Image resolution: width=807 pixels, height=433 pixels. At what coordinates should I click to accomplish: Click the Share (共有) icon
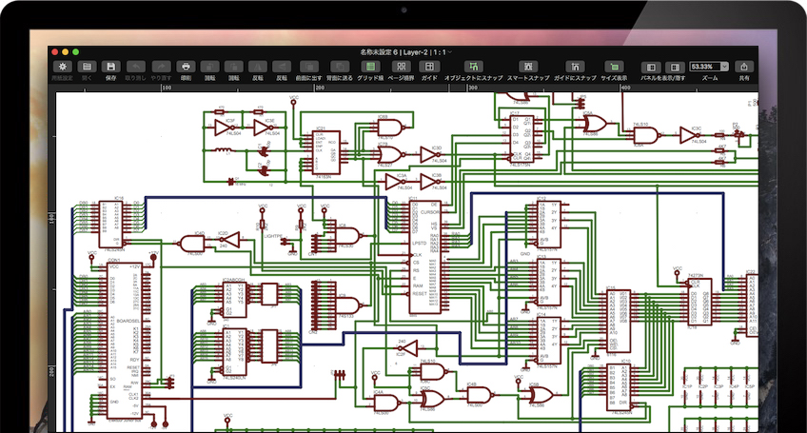744,67
